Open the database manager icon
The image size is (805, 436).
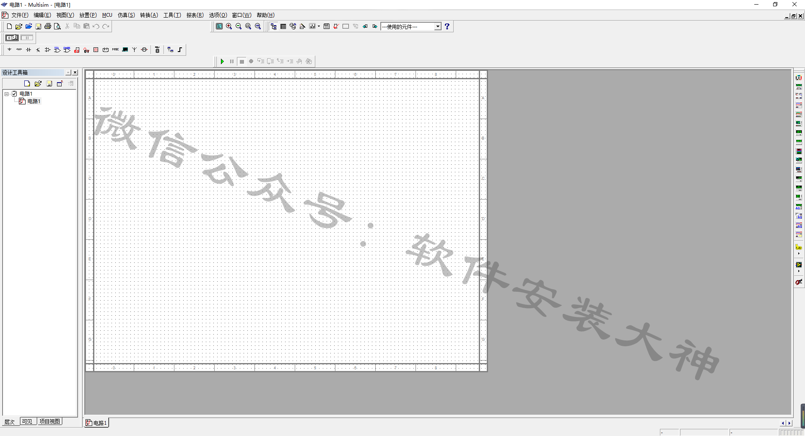pyautogui.click(x=293, y=26)
